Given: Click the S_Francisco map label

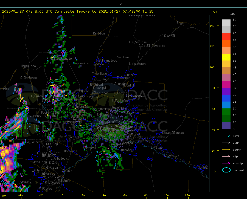Looking at the screenshot, I should 108,60.
